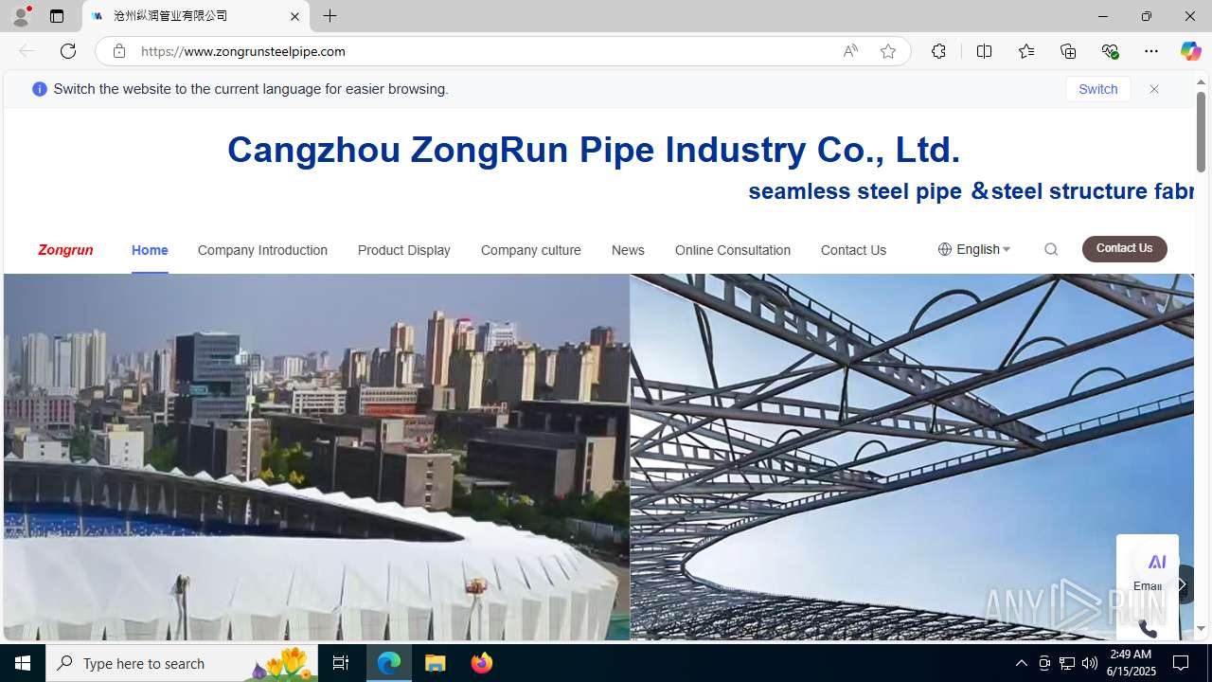Open the volume control icon

(x=1090, y=663)
